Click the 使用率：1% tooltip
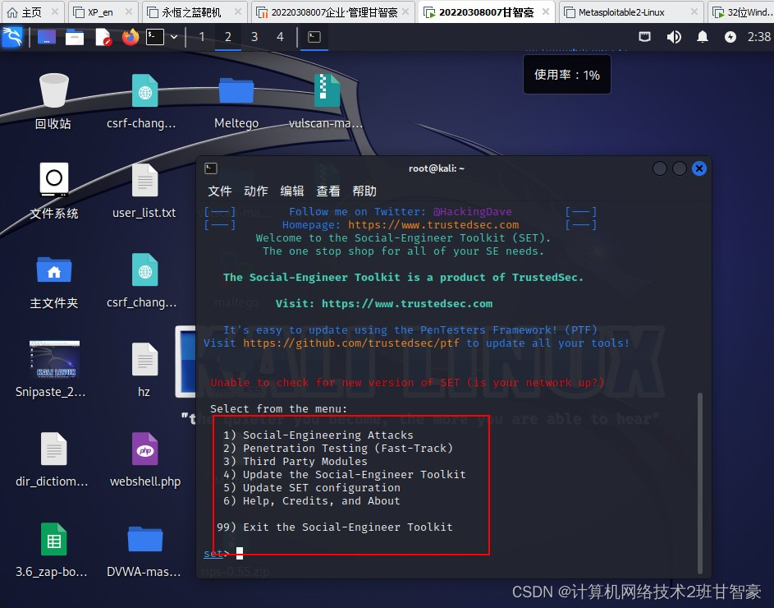The image size is (774, 608). [x=566, y=75]
